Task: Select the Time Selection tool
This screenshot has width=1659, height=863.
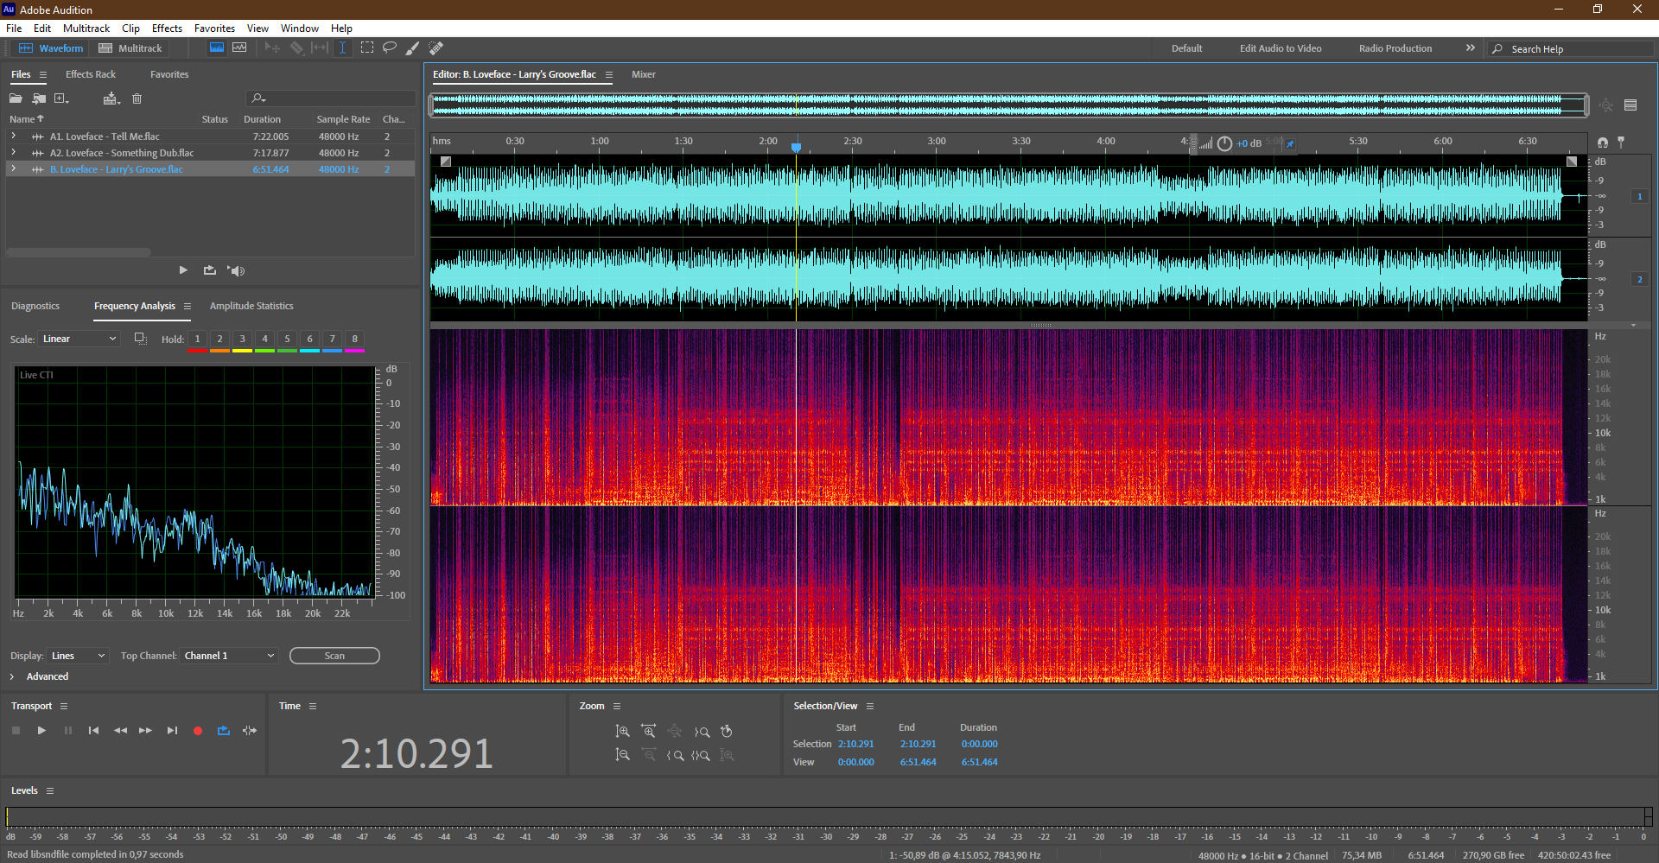Action: click(x=342, y=48)
